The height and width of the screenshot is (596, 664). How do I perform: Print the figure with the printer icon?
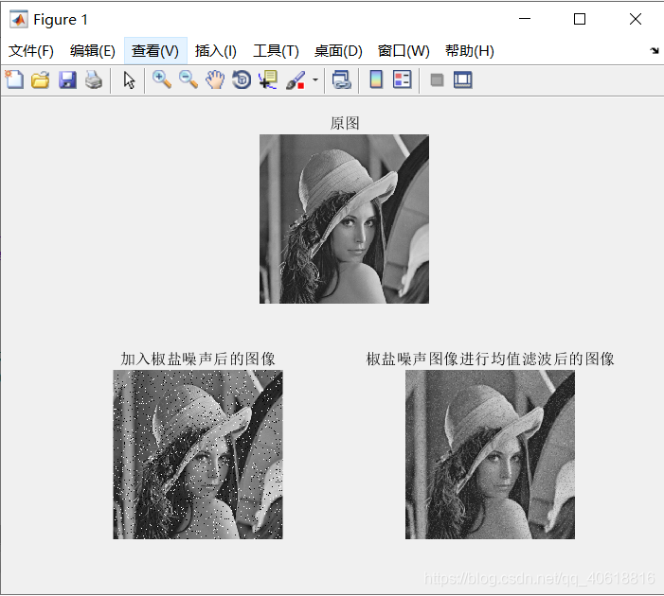94,79
